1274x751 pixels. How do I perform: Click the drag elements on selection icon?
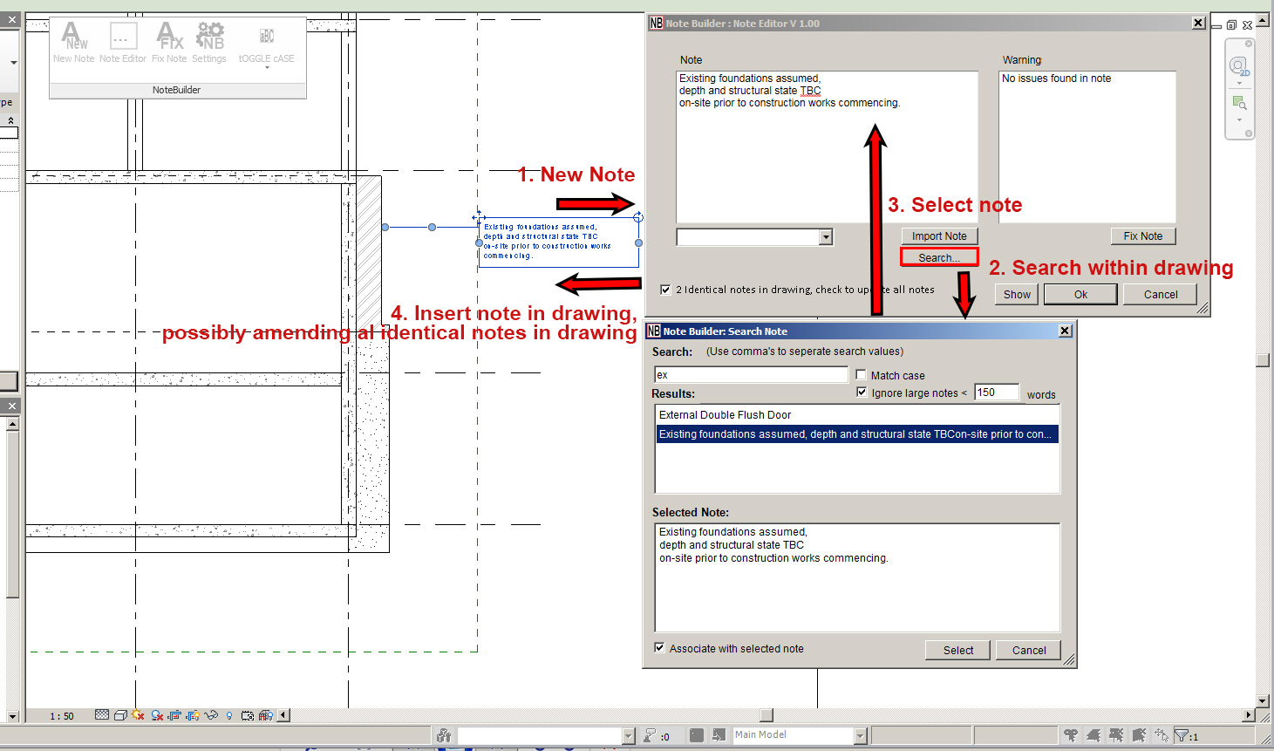(x=1162, y=735)
